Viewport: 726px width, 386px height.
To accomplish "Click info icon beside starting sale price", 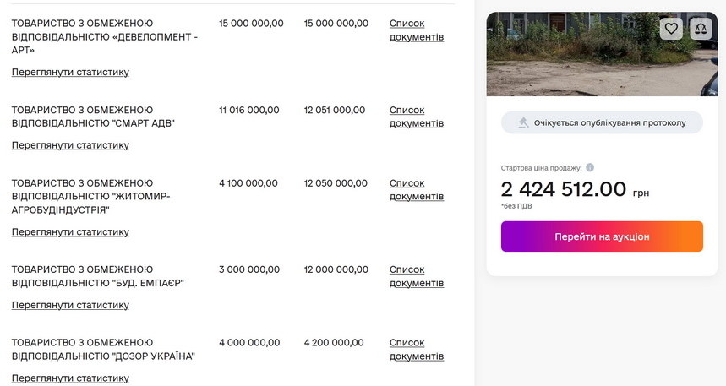I will pyautogui.click(x=590, y=167).
